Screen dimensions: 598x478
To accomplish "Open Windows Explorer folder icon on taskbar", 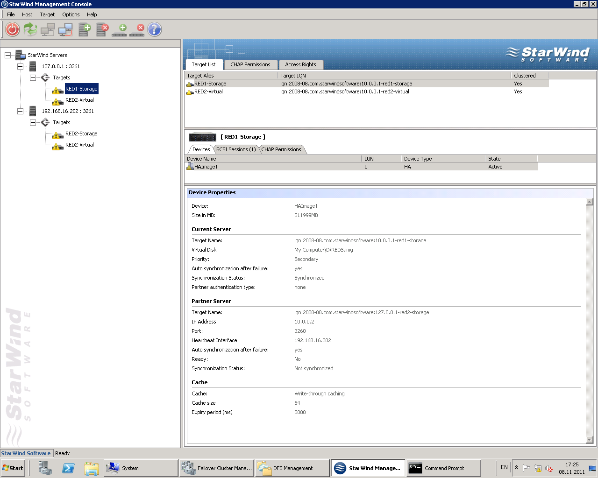I will pyautogui.click(x=92, y=468).
